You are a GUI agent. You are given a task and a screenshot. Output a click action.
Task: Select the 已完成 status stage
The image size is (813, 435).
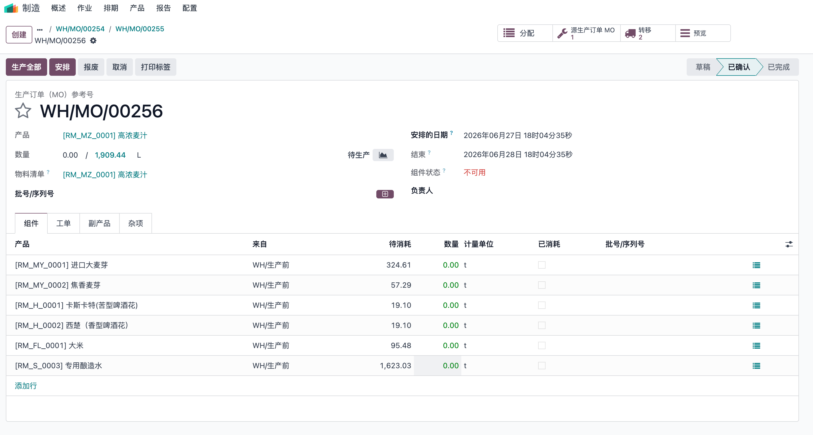[779, 67]
